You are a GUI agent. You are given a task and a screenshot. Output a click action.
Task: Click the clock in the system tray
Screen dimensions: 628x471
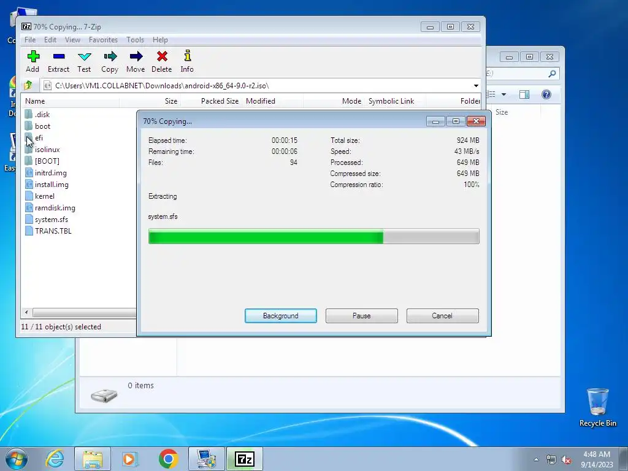click(597, 459)
